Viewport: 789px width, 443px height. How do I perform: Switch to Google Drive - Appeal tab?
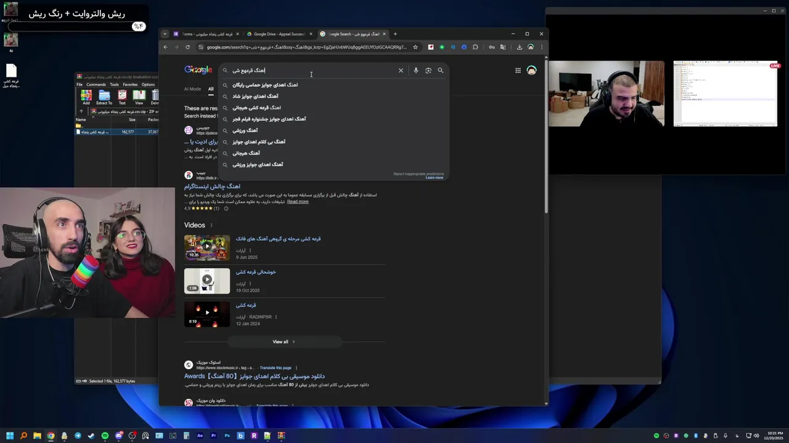279,34
